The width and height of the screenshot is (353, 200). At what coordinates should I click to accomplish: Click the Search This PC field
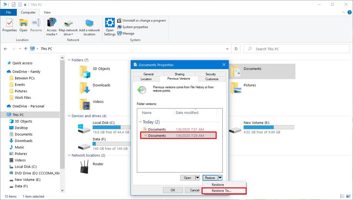point(296,49)
